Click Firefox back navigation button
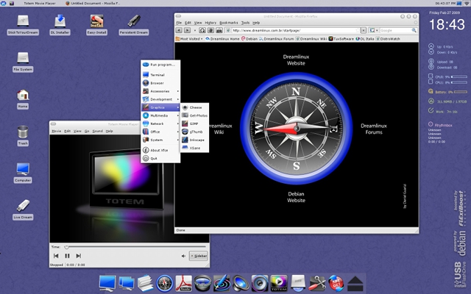 179,30
